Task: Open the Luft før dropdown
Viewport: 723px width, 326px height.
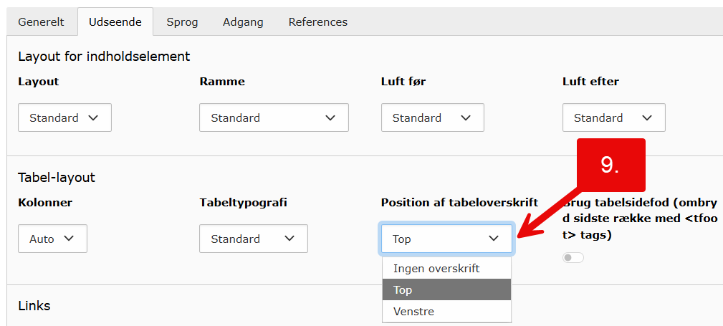Action: 432,118
